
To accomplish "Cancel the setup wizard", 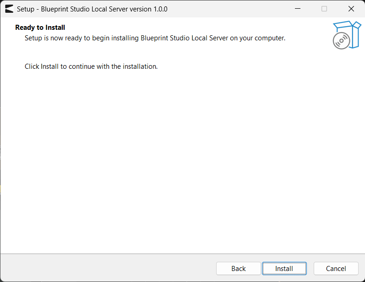I will click(336, 269).
